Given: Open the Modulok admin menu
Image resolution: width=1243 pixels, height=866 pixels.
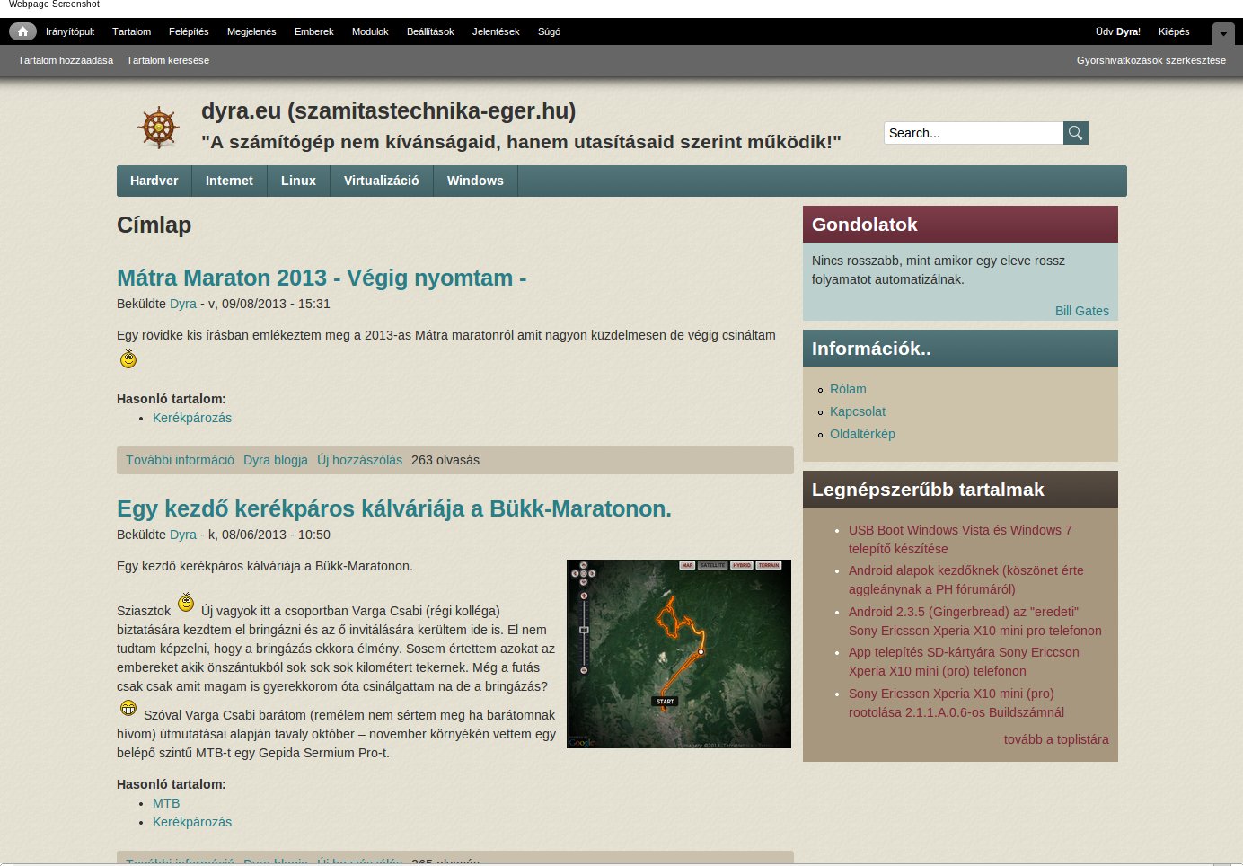Looking at the screenshot, I should [370, 31].
